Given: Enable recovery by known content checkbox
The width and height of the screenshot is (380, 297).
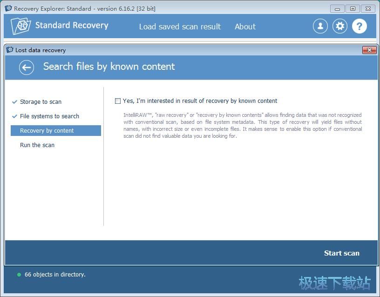Looking at the screenshot, I should 118,101.
